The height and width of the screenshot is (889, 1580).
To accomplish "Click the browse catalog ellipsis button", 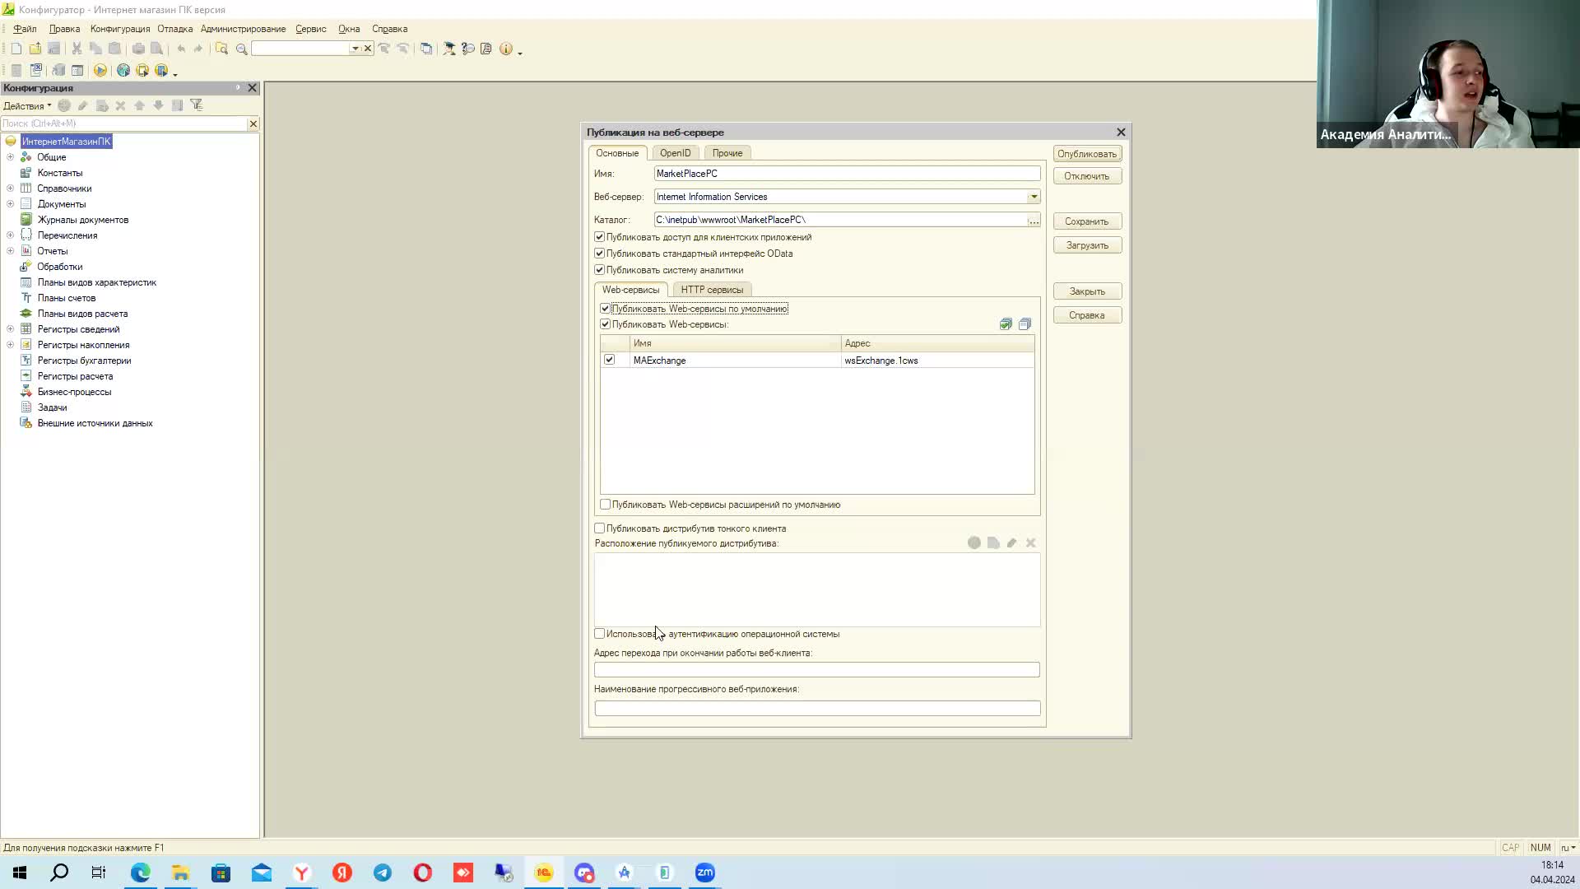I will [x=1034, y=220].
